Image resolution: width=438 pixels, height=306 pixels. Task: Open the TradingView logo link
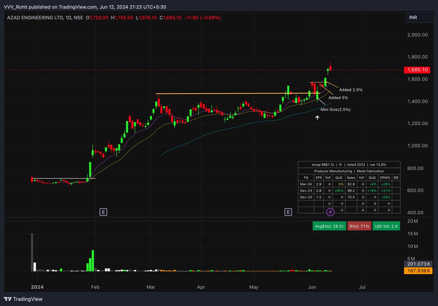[x=24, y=299]
